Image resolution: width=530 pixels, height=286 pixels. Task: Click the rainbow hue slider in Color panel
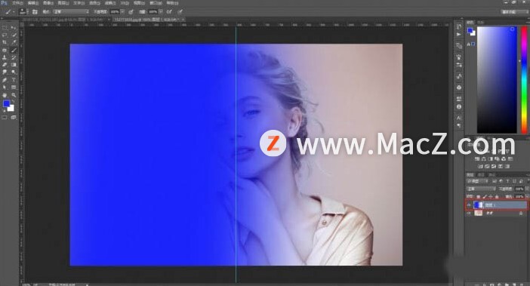[x=523, y=80]
